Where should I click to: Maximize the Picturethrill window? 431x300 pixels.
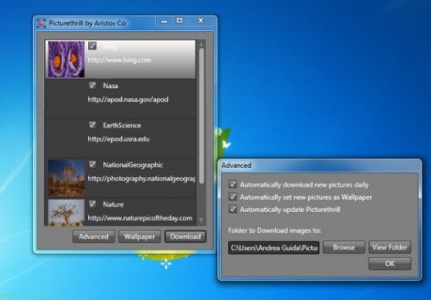point(179,21)
